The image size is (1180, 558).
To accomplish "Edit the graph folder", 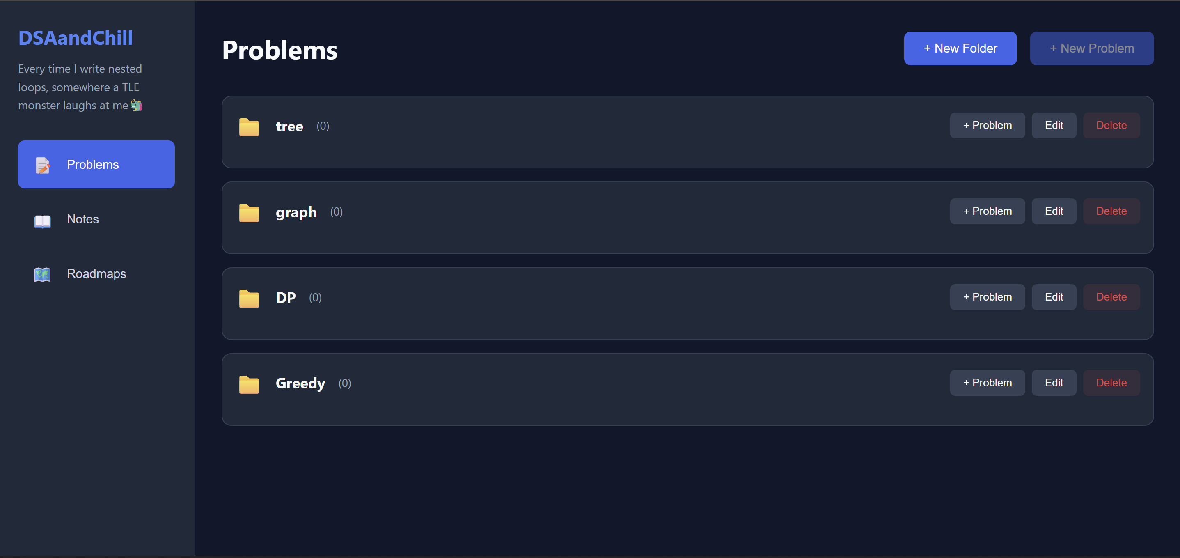I will [1053, 211].
